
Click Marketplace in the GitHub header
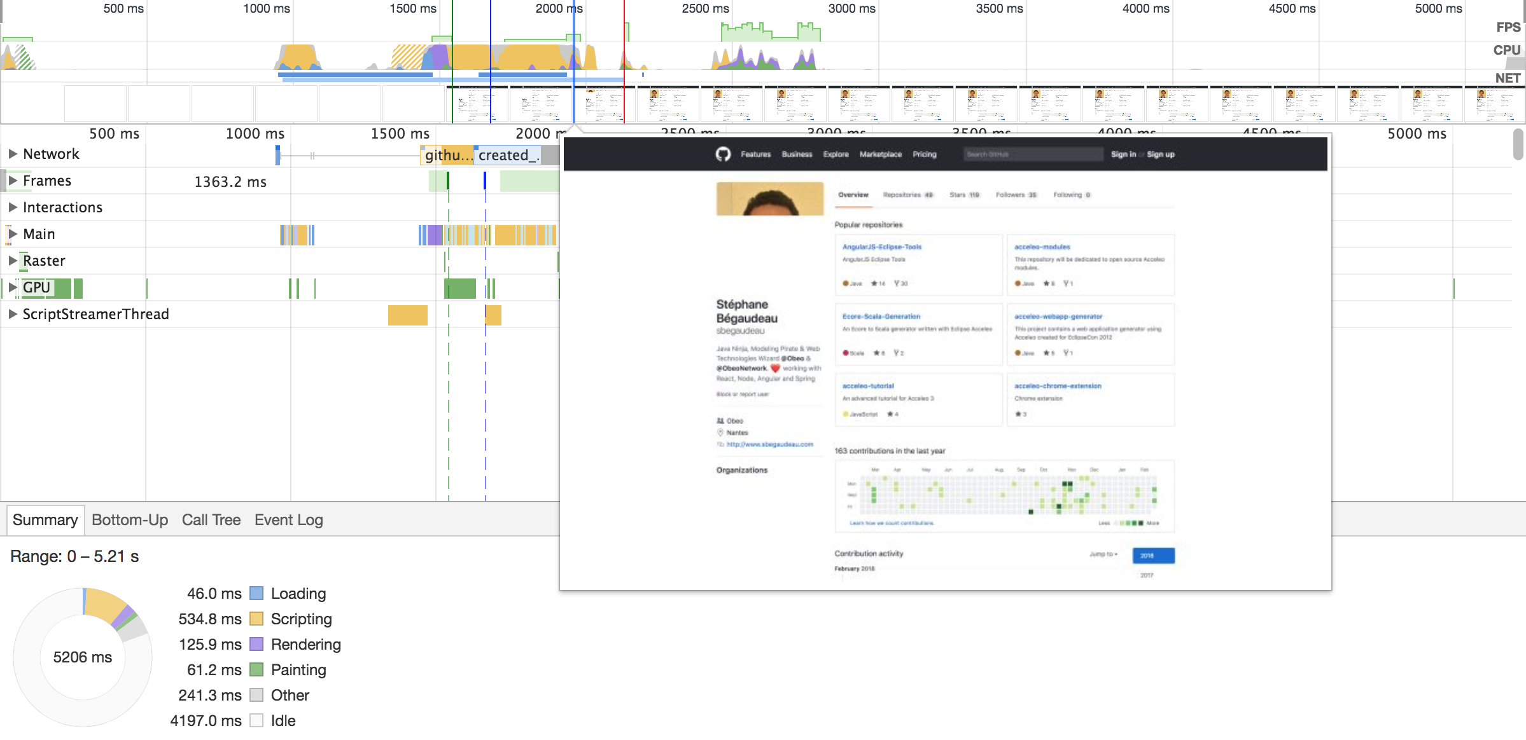(880, 154)
